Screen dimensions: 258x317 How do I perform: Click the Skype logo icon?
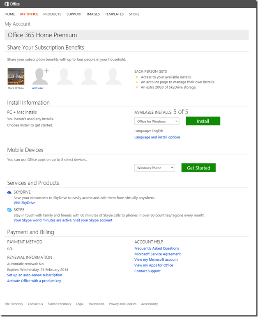pos(9,209)
